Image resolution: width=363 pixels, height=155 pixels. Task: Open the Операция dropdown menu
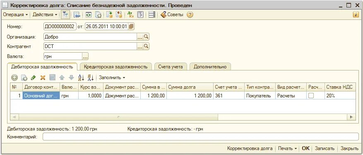point(15,15)
